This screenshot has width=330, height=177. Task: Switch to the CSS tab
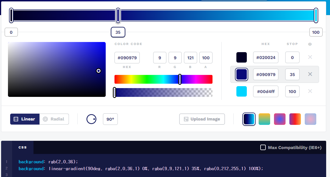23,147
